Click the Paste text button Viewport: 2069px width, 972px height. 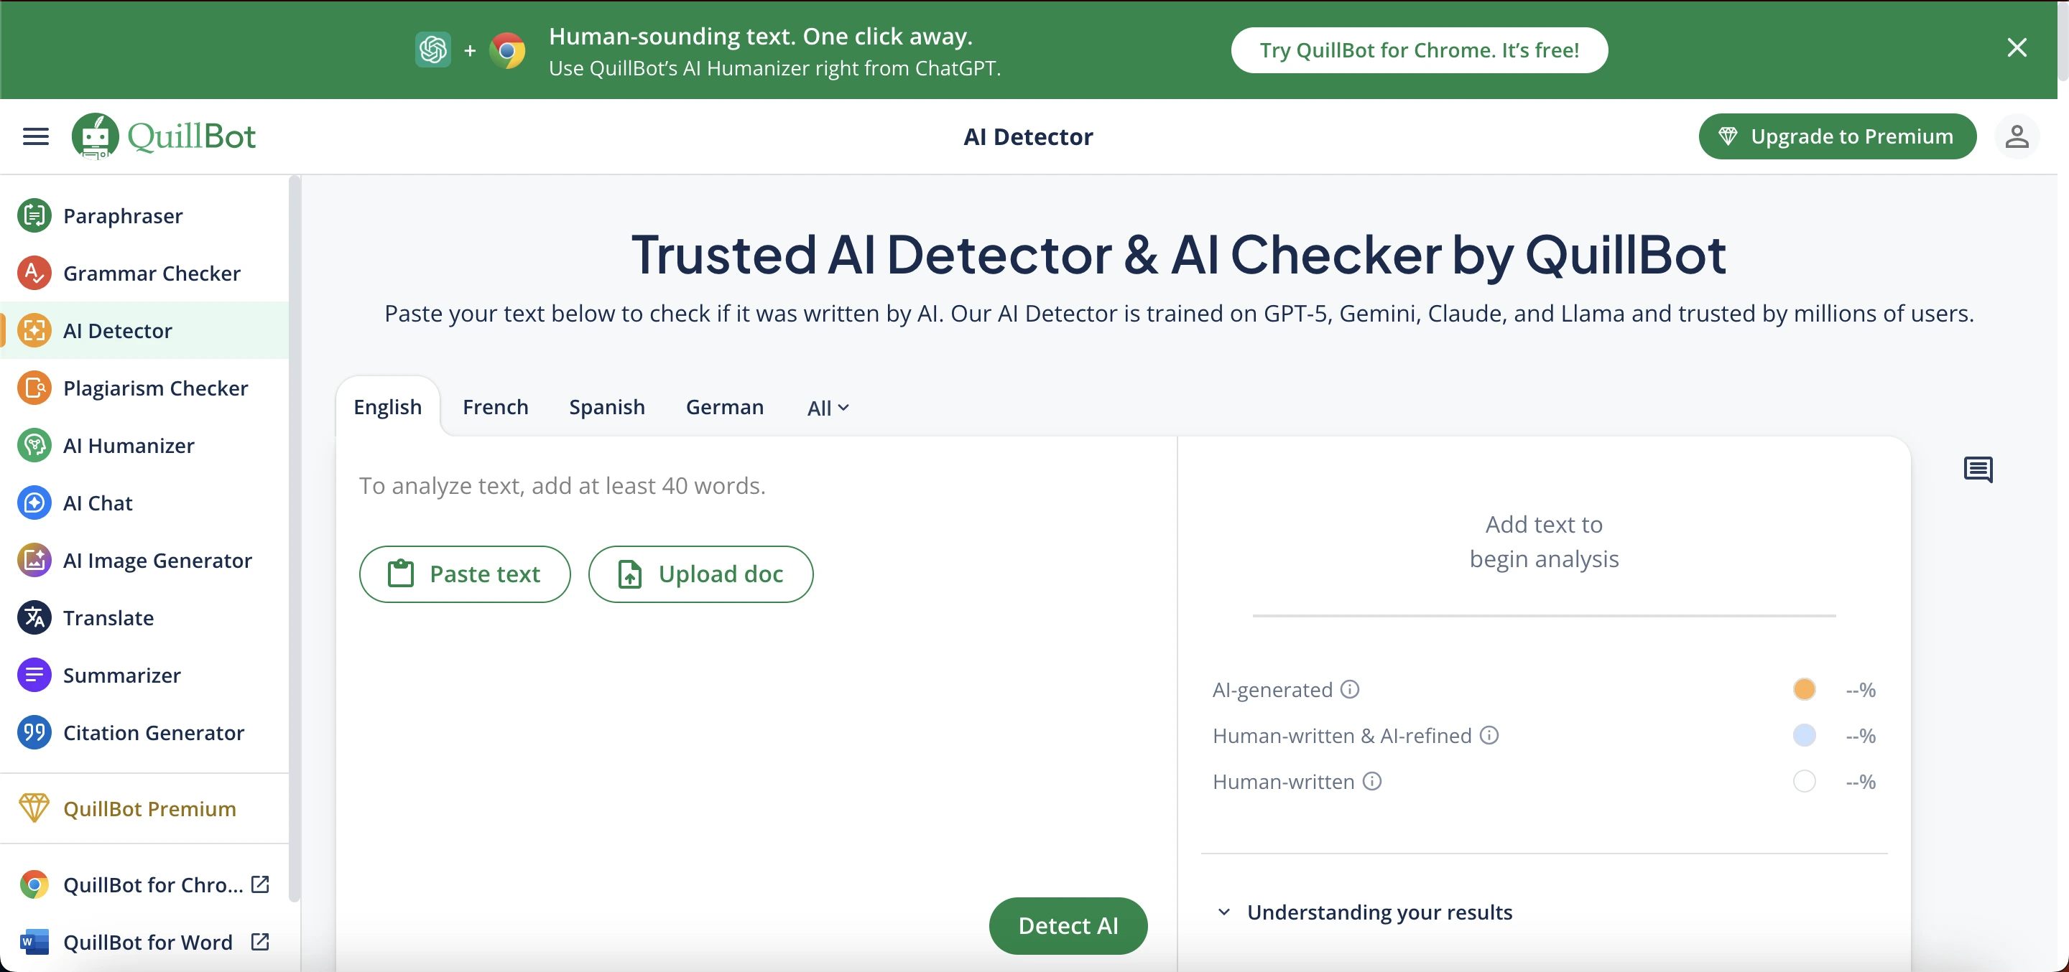(464, 574)
